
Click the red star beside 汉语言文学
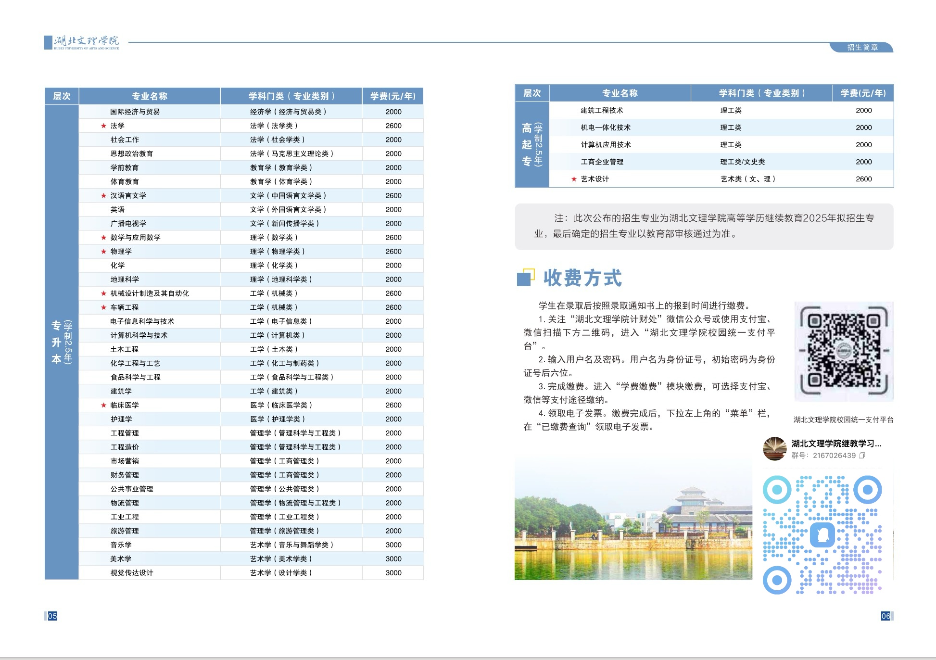pyautogui.click(x=103, y=195)
